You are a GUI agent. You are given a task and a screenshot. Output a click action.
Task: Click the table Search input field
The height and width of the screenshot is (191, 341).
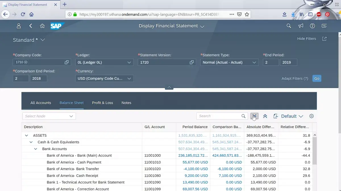pyautogui.click(x=219, y=116)
